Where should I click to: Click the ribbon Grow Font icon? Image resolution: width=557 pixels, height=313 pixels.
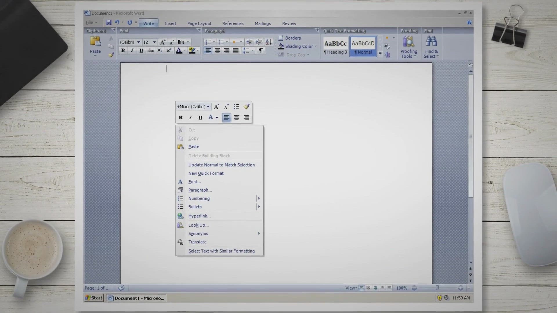pos(163,42)
